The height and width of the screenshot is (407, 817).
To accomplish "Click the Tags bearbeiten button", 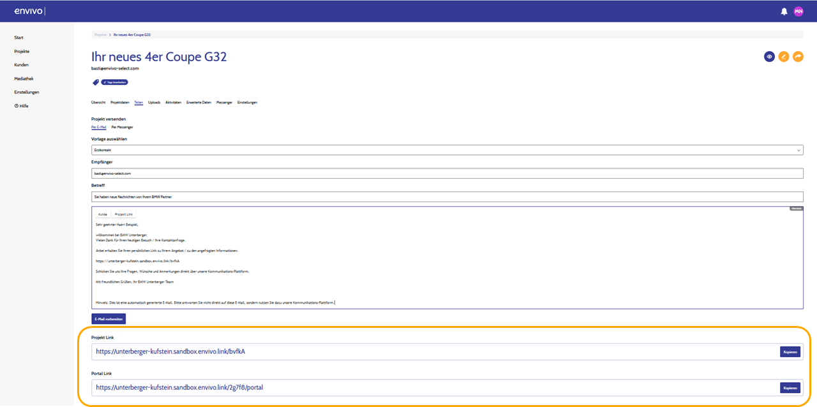I will tap(115, 82).
